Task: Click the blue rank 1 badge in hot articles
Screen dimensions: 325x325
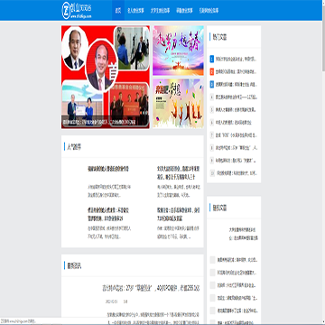Action: click(212, 59)
